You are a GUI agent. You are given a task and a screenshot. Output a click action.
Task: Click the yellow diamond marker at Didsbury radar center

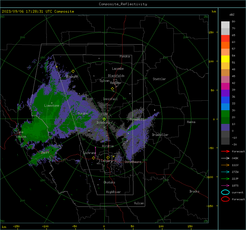[104, 119]
